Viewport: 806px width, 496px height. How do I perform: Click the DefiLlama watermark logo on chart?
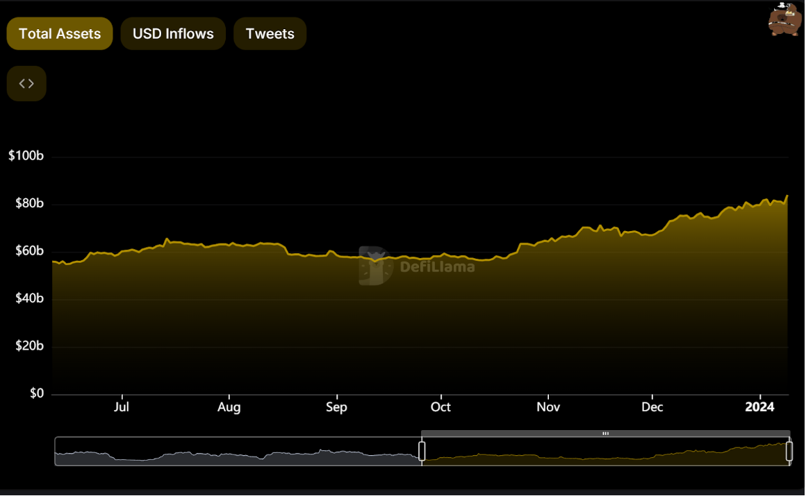(417, 266)
